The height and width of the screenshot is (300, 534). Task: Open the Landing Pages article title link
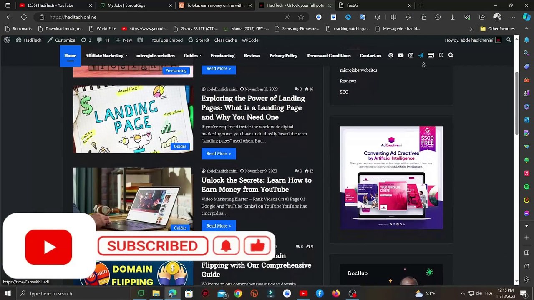pyautogui.click(x=253, y=107)
